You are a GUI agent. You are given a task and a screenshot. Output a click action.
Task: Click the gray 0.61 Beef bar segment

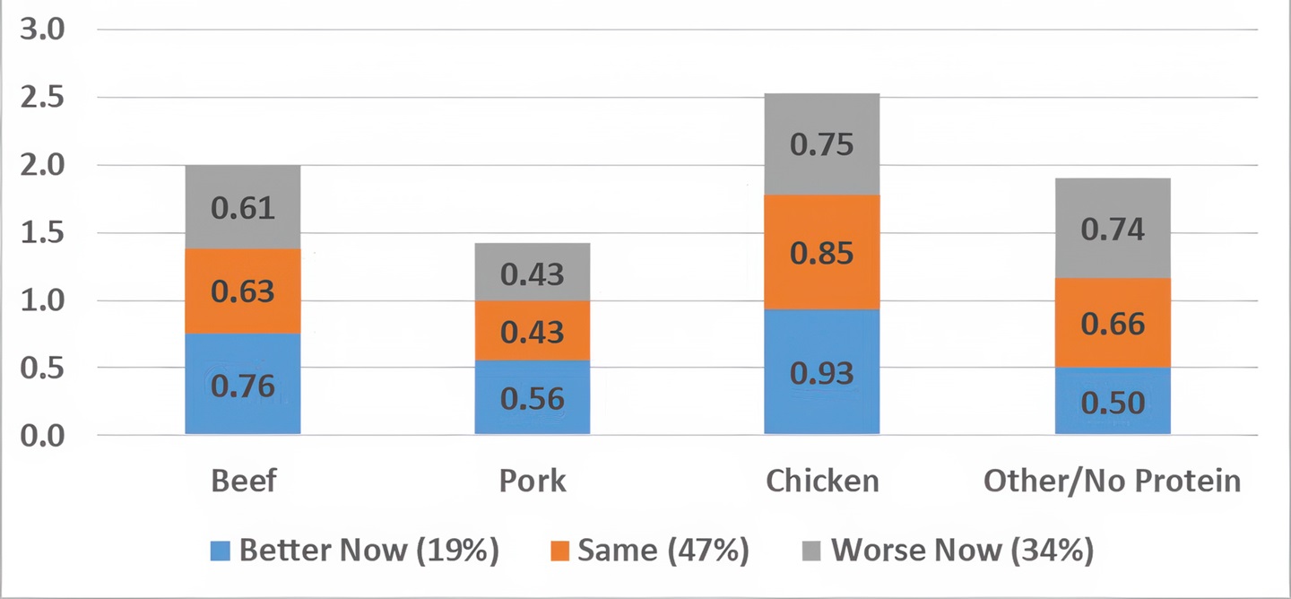[243, 208]
